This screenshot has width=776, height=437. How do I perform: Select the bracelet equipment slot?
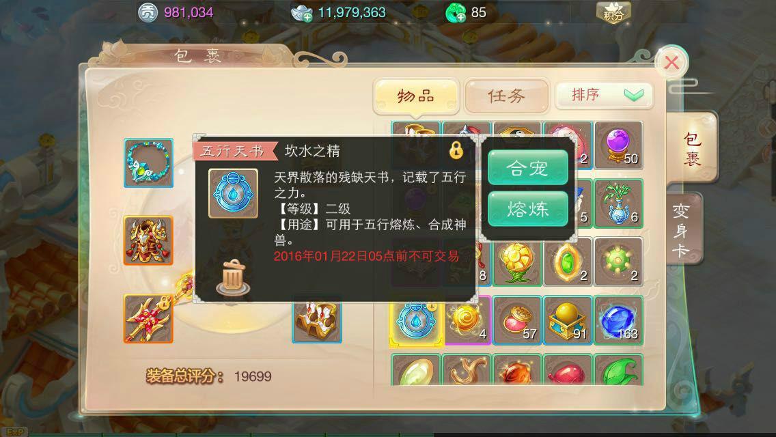(x=148, y=163)
